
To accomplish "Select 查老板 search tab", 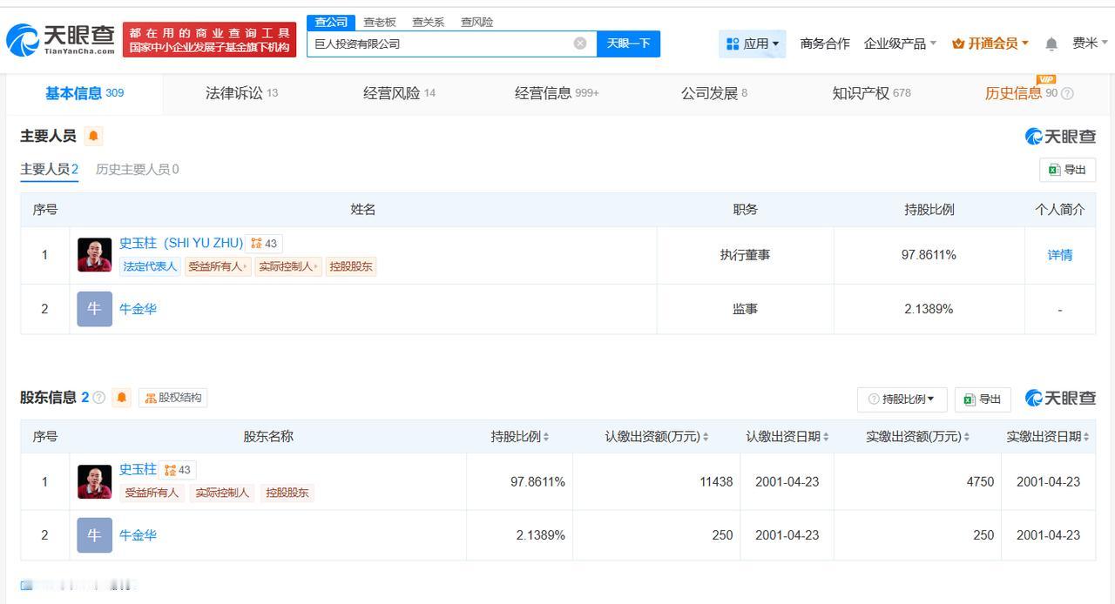I will point(379,22).
